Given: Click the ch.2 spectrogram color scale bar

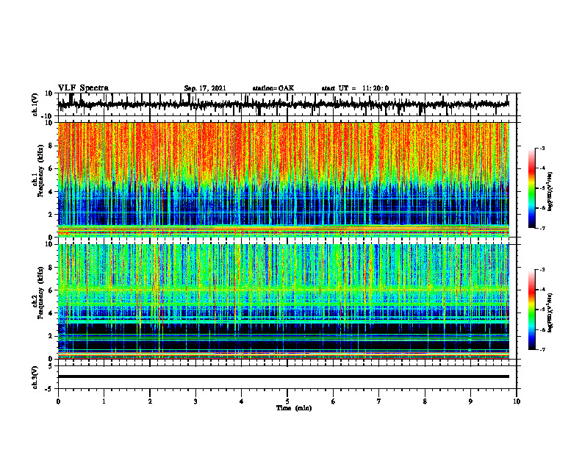Looking at the screenshot, I should pyautogui.click(x=531, y=310).
